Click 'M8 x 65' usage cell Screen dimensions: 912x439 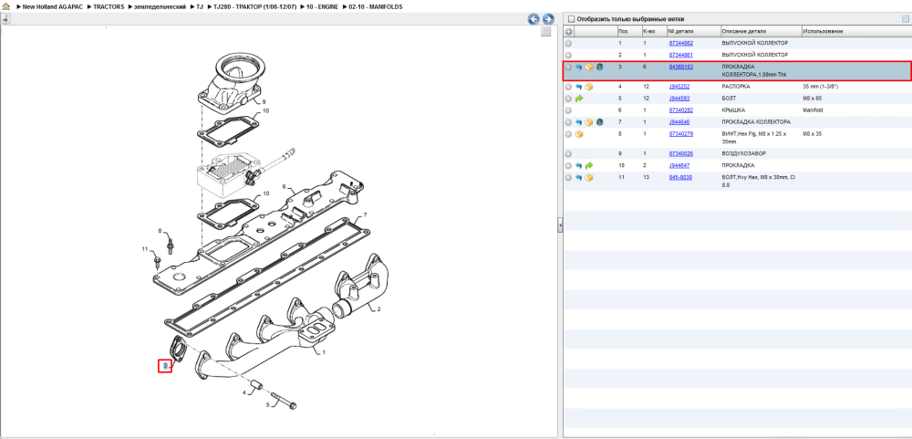[813, 99]
